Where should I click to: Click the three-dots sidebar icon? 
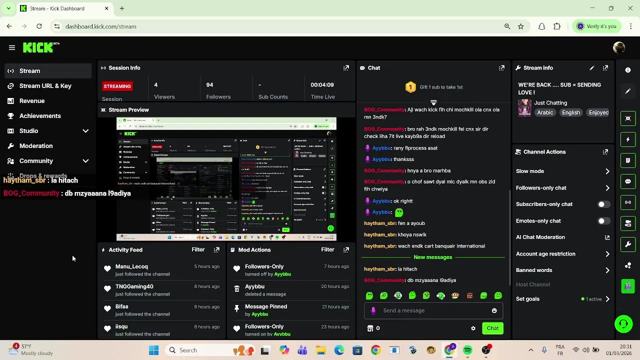(628, 265)
